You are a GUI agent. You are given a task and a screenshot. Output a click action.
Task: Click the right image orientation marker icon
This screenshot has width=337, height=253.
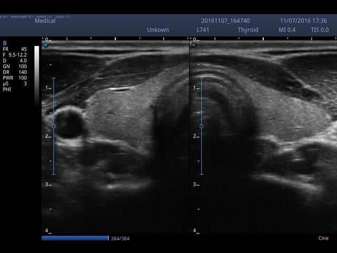194,45
